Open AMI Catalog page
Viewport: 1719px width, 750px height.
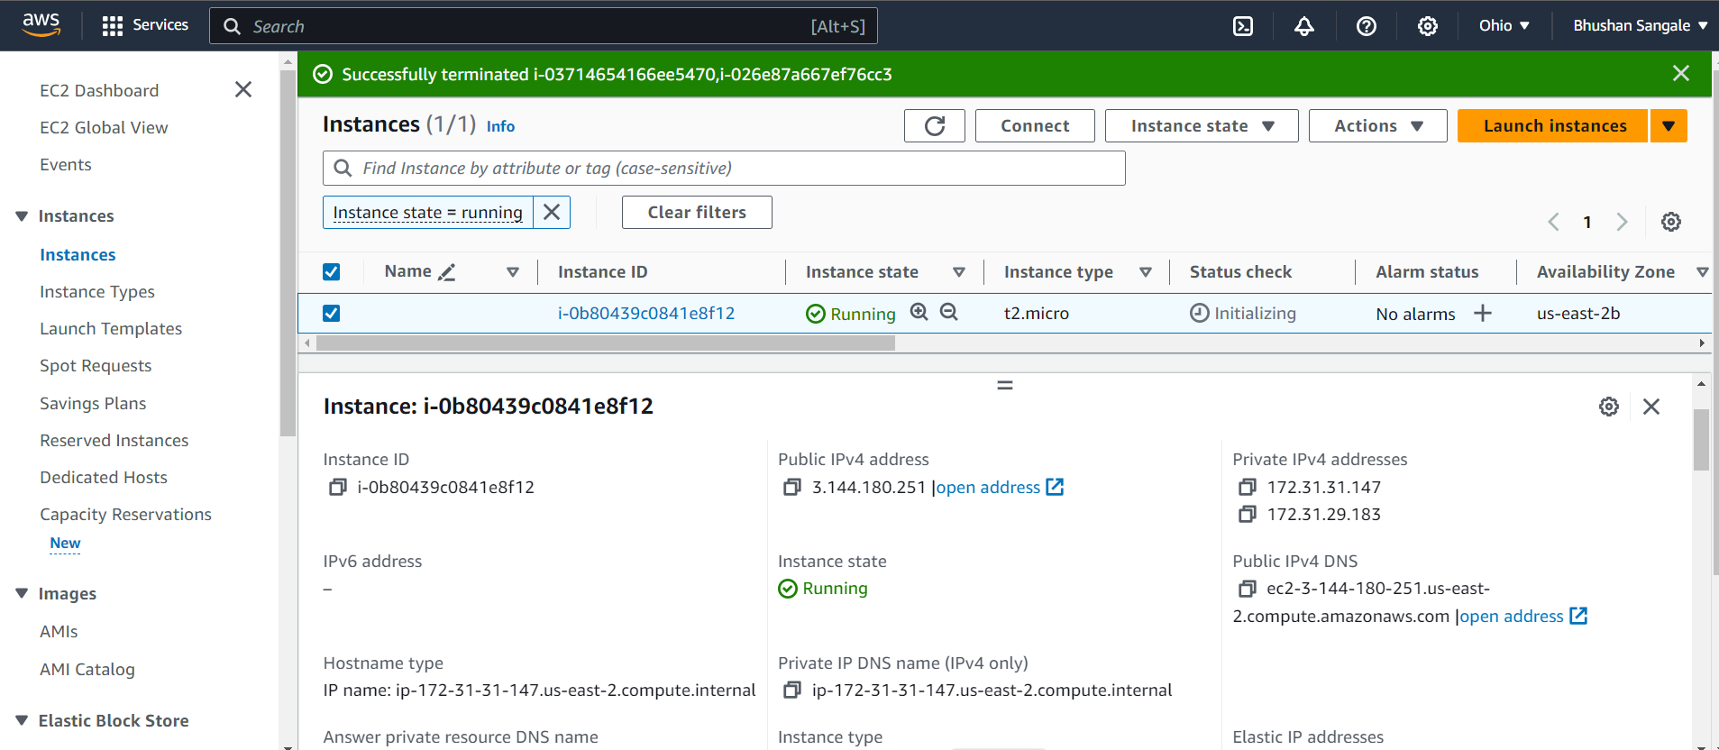(87, 669)
